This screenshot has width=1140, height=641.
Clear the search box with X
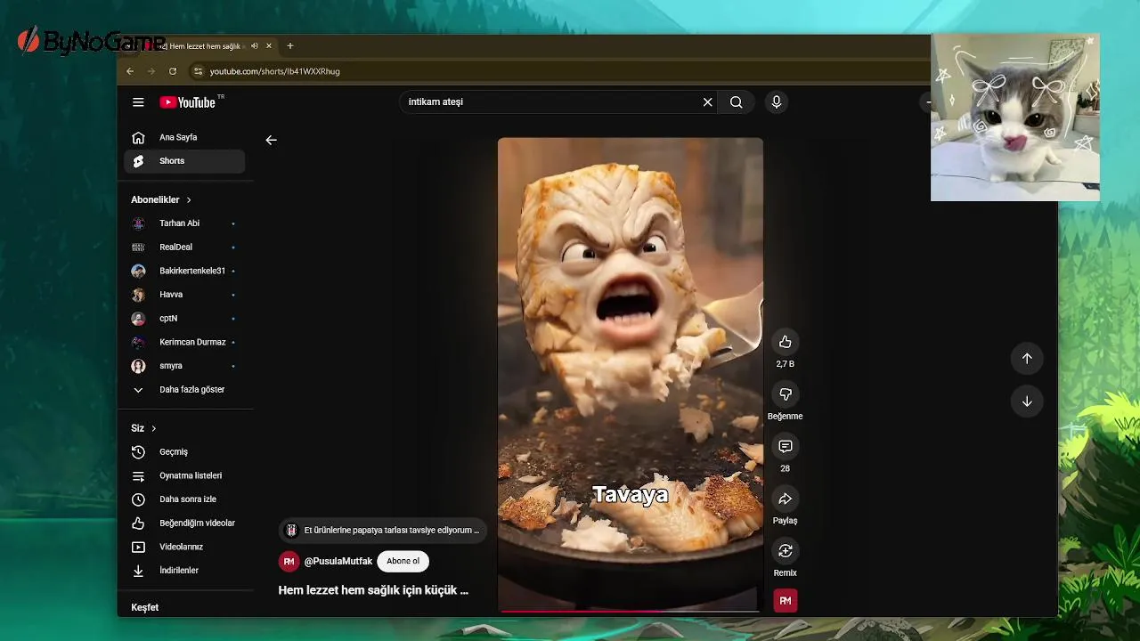[x=707, y=102]
